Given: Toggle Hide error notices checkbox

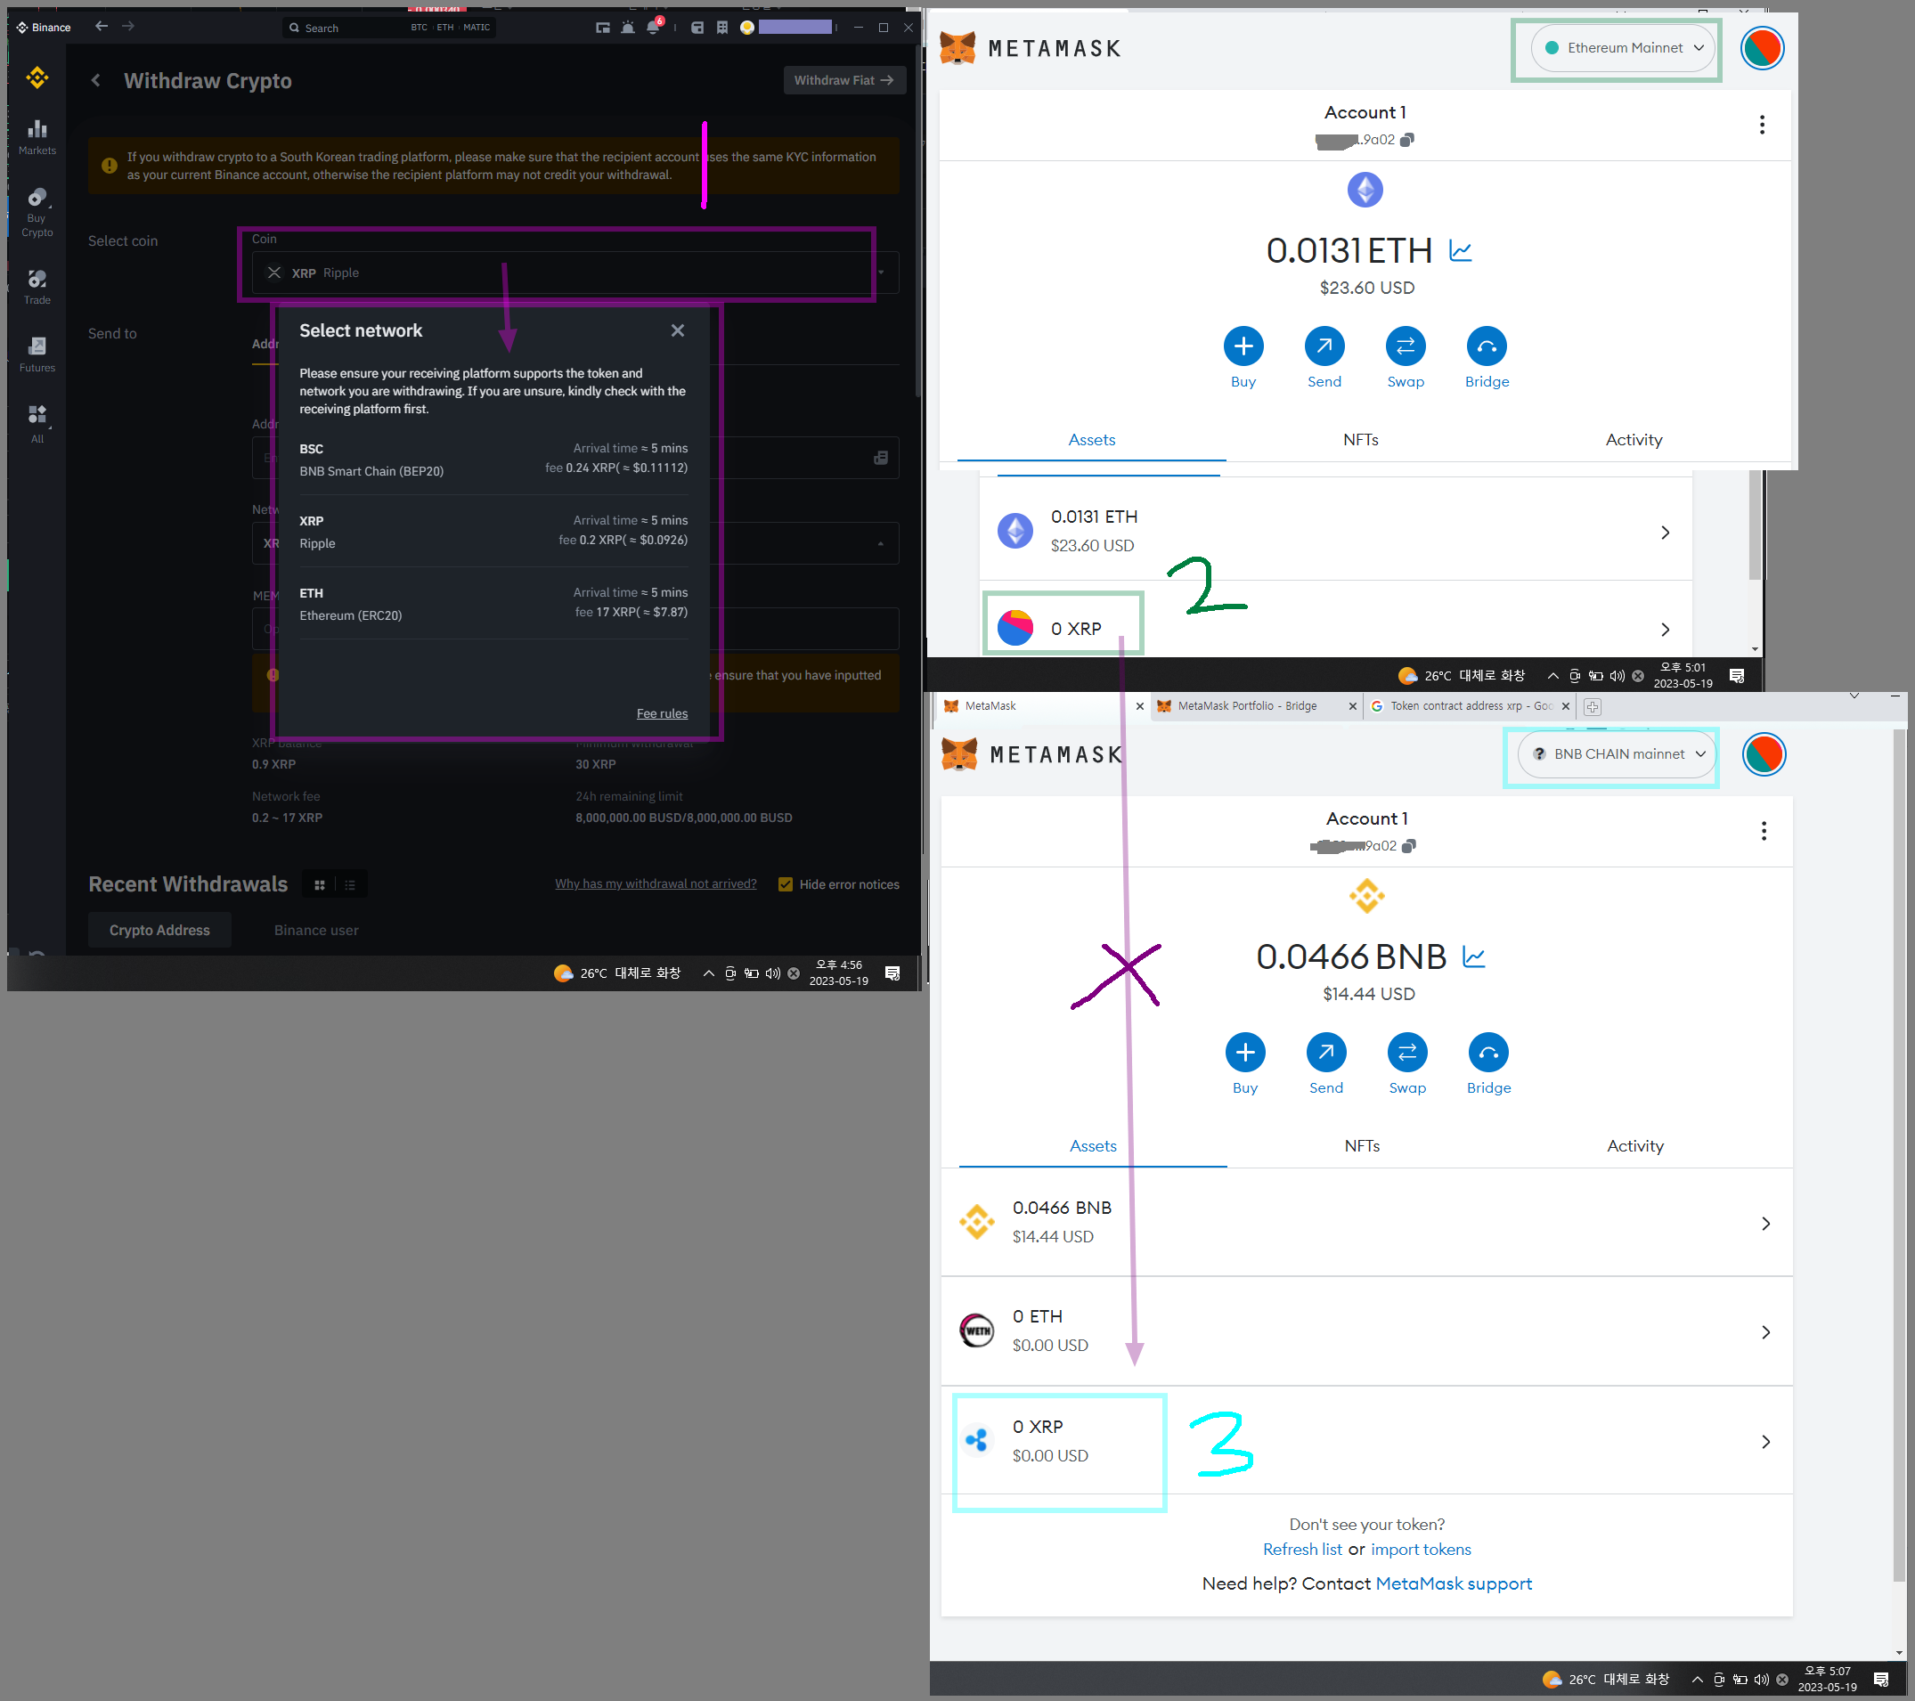Looking at the screenshot, I should pos(785,884).
